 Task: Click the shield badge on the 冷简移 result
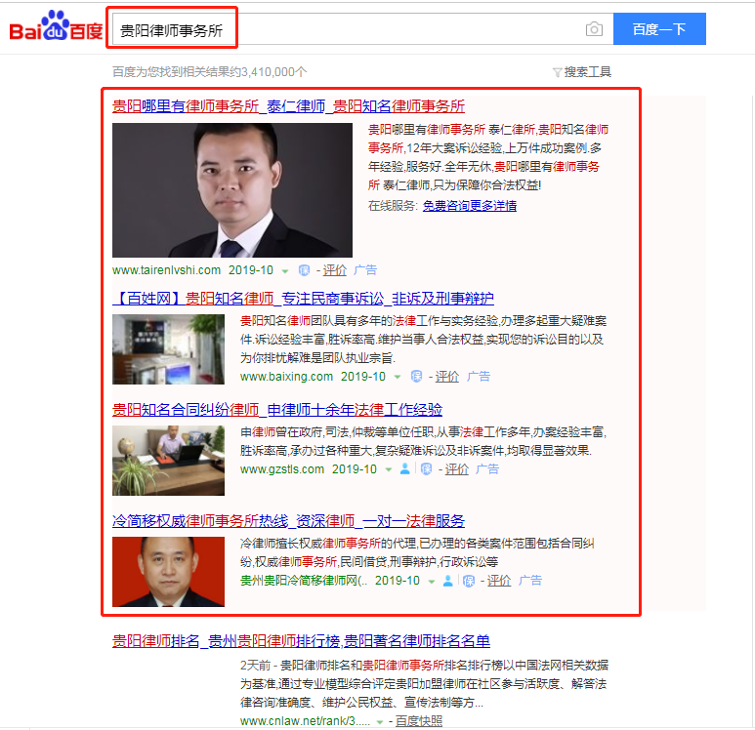click(x=469, y=581)
